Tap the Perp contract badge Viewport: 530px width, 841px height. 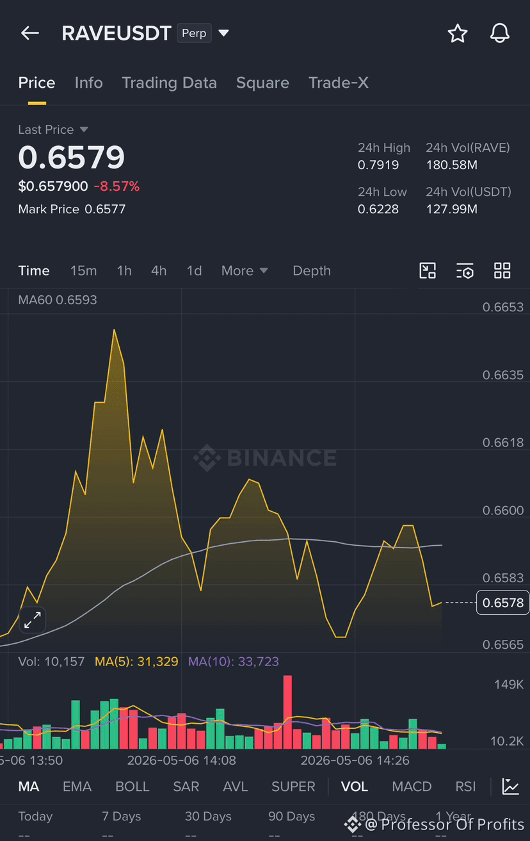coord(194,33)
